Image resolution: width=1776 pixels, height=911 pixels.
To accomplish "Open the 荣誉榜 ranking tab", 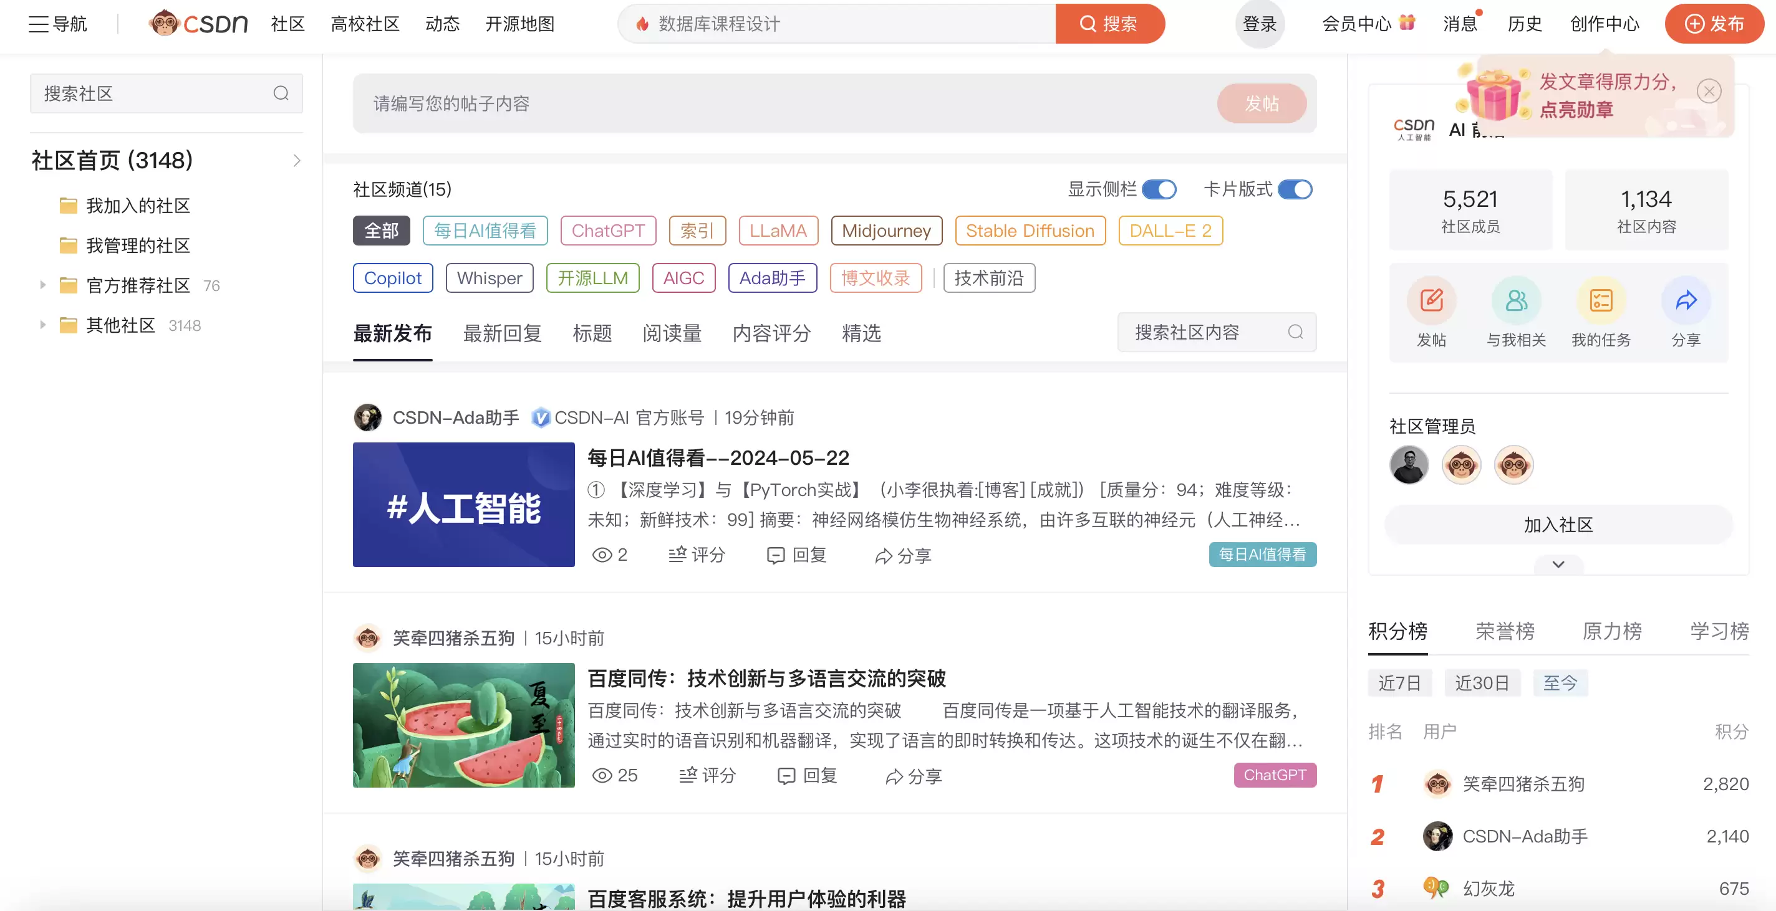I will coord(1505,631).
